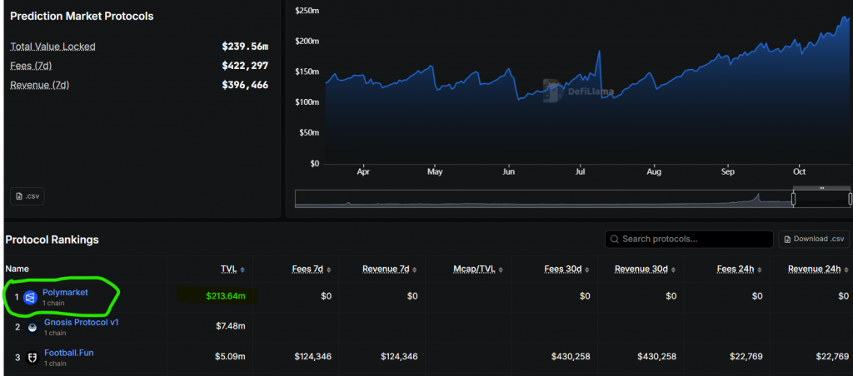The image size is (853, 376).
Task: Click the Football.Fun shield logo icon
Action: click(32, 358)
